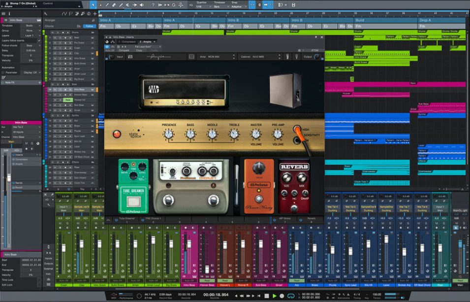Click Return to Zero transport button
The height and width of the screenshot is (302, 470).
click(259, 296)
